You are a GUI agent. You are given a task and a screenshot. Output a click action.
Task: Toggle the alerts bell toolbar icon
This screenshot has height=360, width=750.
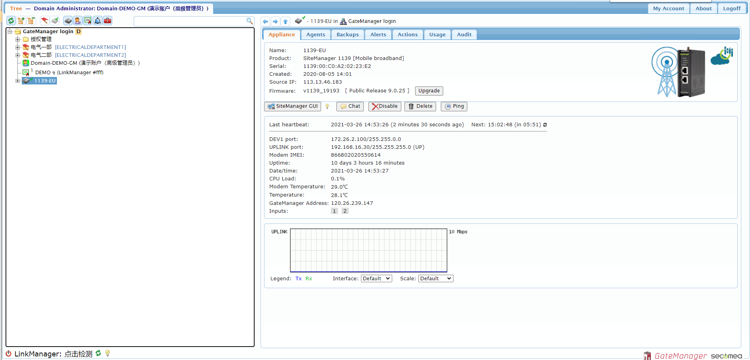click(98, 21)
